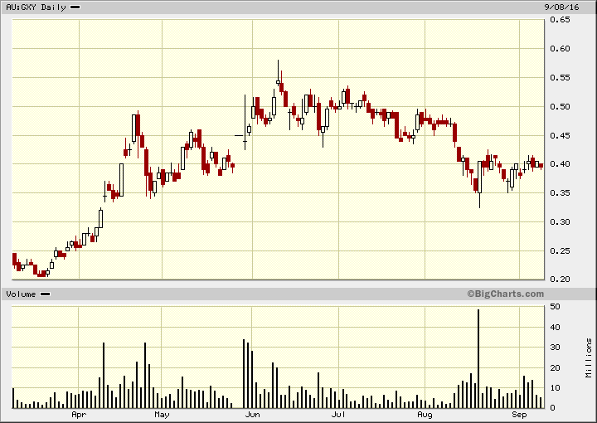This screenshot has width=597, height=423.
Task: Click the AU:GXY Daily chart title
Action: 36,7
